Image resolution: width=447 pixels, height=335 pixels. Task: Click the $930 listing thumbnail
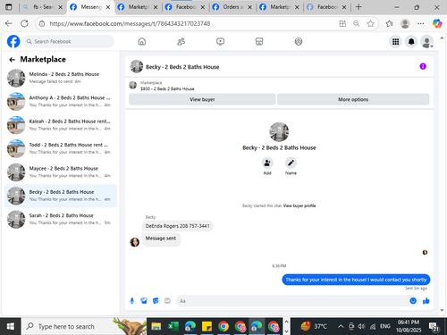point(132,86)
